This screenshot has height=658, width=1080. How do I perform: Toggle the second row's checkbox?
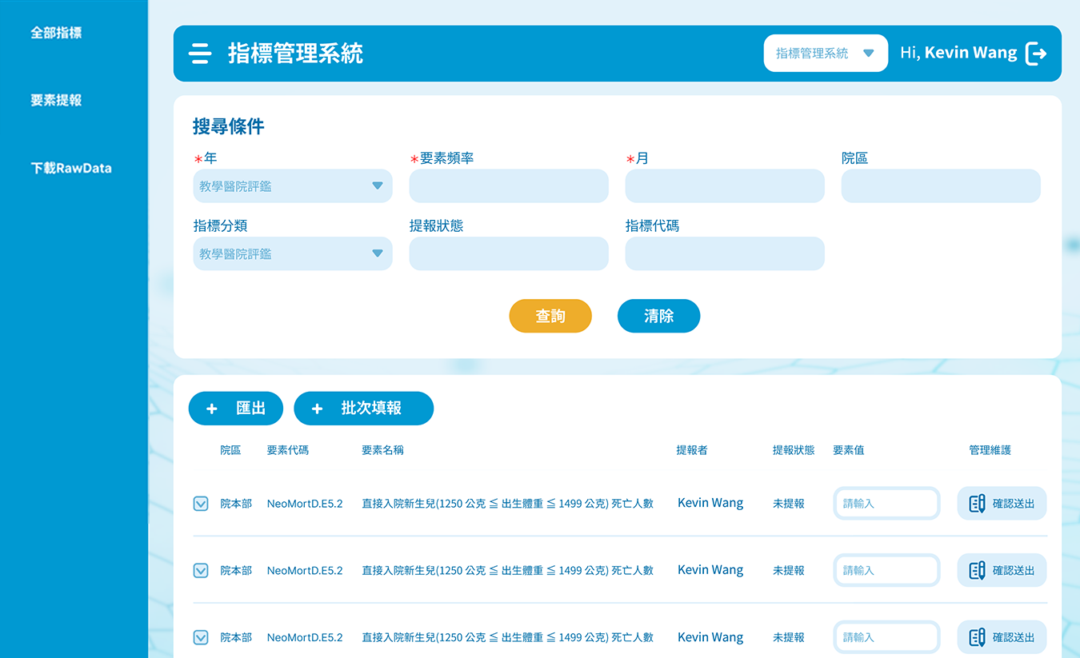201,571
